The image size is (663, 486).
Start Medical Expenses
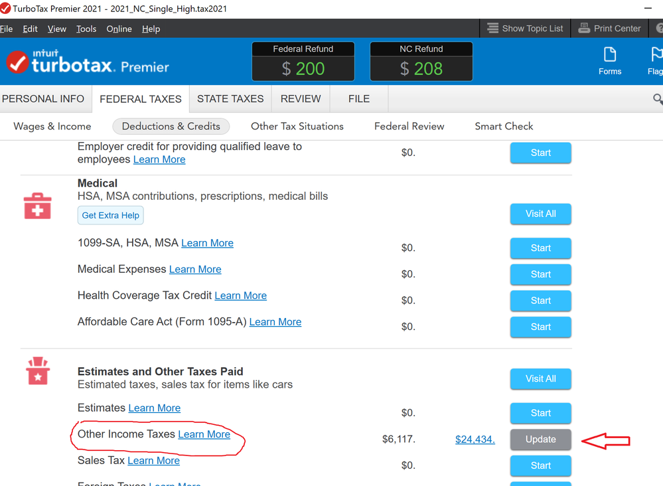point(540,274)
